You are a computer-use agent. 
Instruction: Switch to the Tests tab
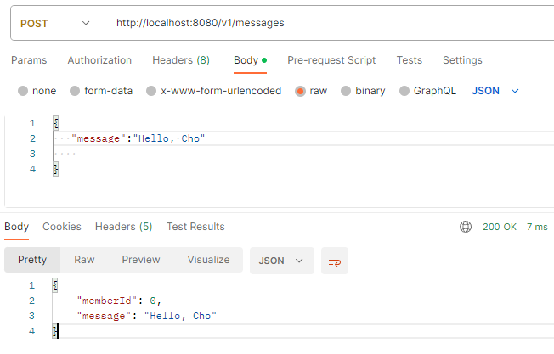(410, 60)
